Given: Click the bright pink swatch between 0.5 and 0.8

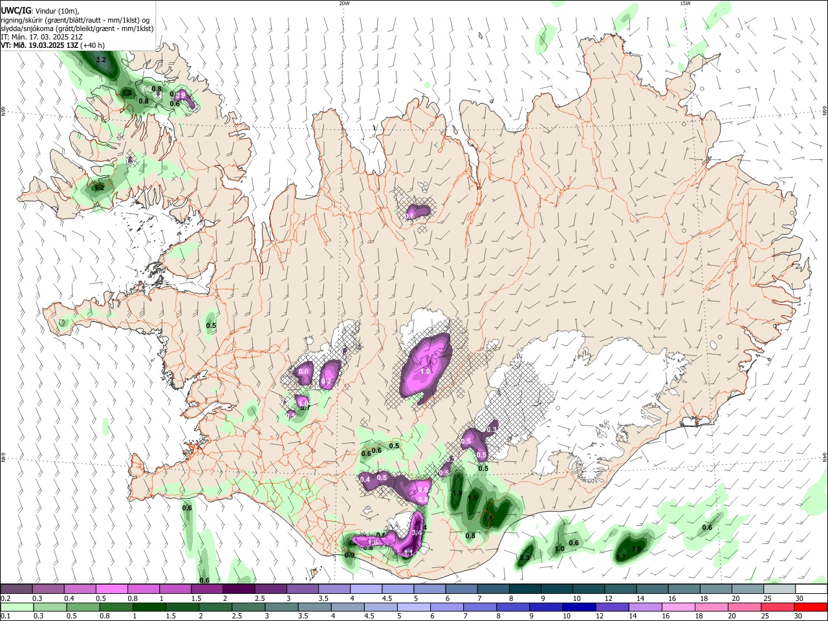Looking at the screenshot, I should (111, 589).
